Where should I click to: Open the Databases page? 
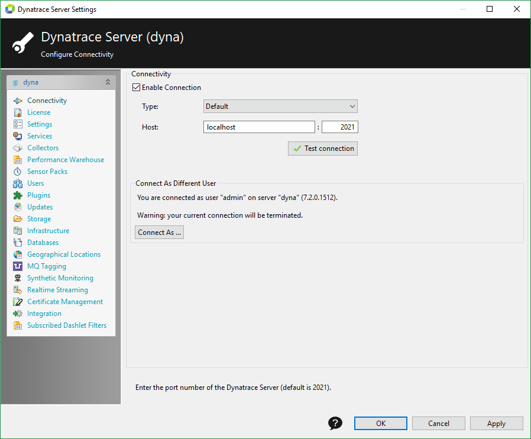(x=43, y=243)
